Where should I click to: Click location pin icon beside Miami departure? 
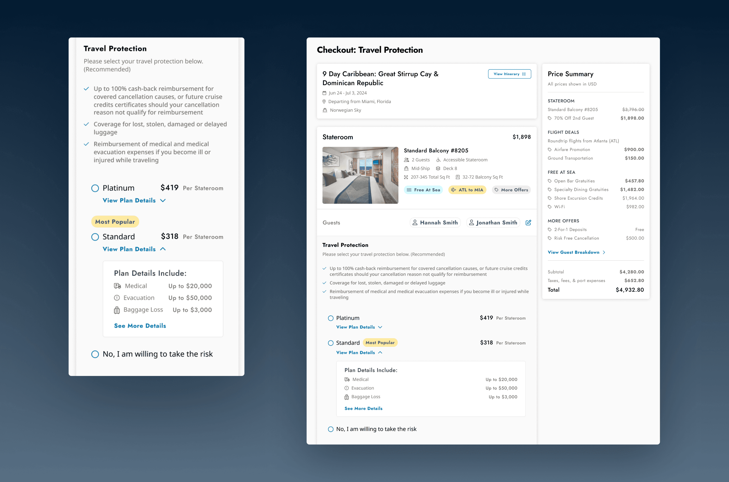click(x=324, y=102)
